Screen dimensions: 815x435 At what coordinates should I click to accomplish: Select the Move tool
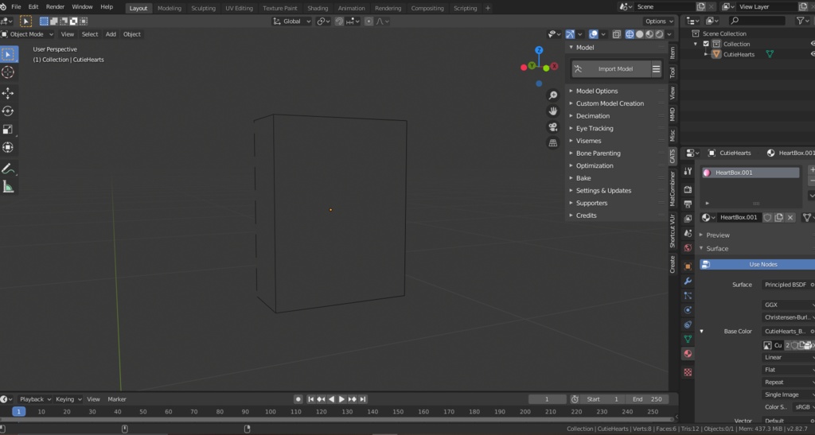click(x=8, y=93)
